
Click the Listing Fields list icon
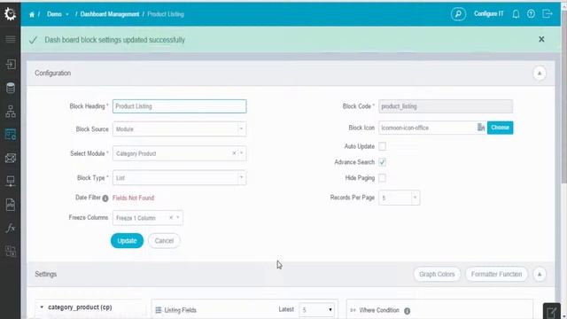[x=159, y=310]
